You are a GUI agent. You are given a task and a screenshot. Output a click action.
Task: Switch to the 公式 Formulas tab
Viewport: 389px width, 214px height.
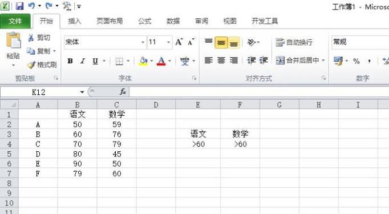pyautogui.click(x=145, y=21)
